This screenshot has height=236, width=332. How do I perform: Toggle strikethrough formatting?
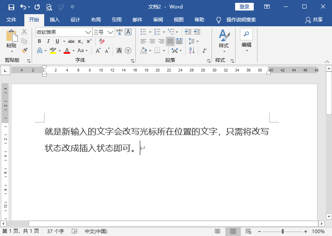[x=71, y=41]
